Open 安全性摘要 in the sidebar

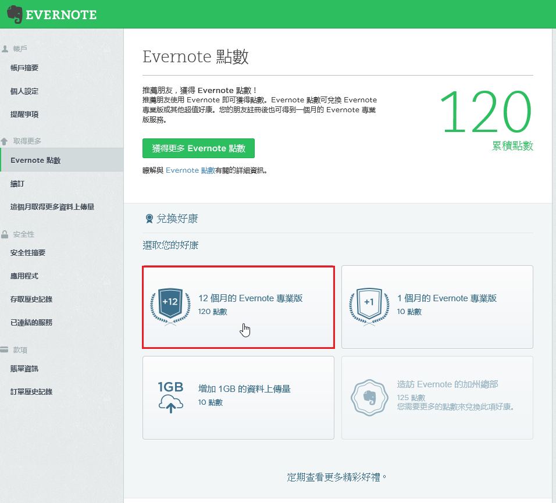28,253
